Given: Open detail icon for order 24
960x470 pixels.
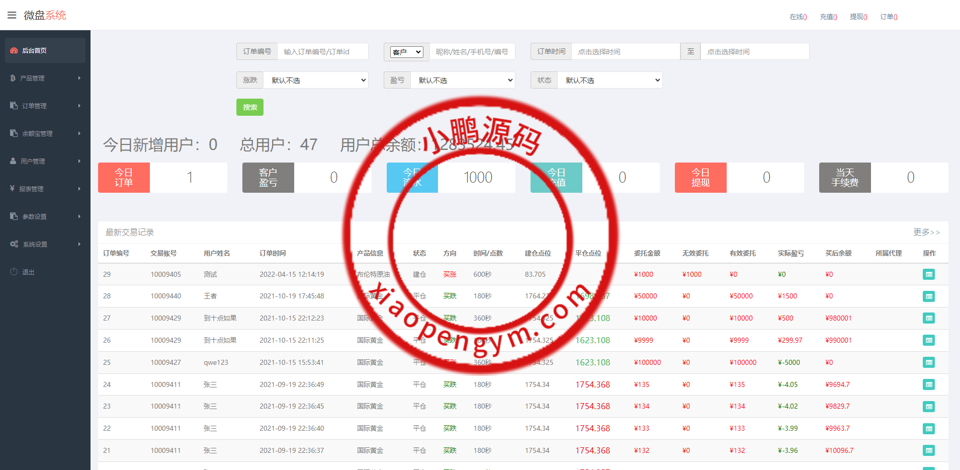Looking at the screenshot, I should point(928,384).
